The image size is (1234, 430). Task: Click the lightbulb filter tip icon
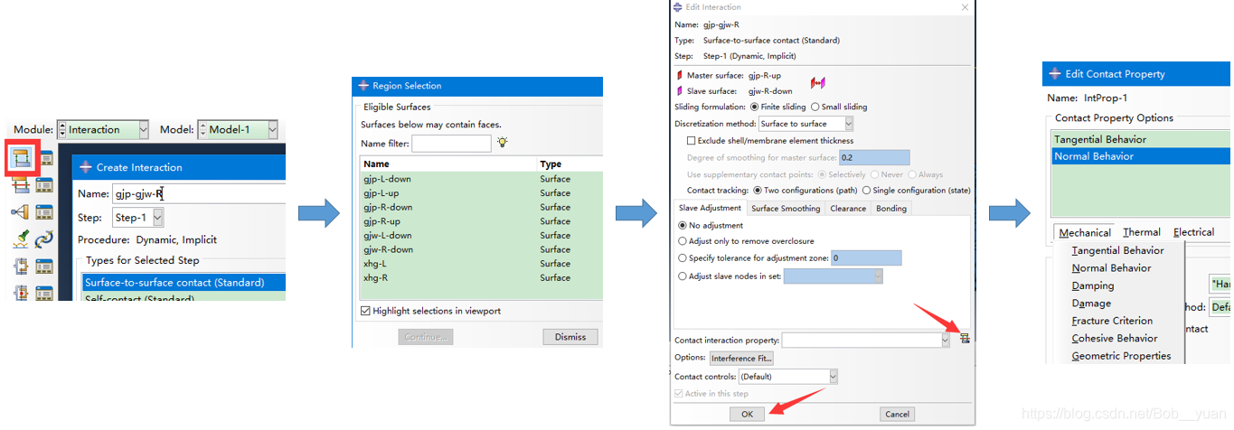[x=502, y=143]
